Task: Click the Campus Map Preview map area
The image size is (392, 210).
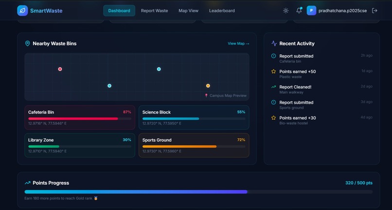Action: pyautogui.click(x=137, y=77)
